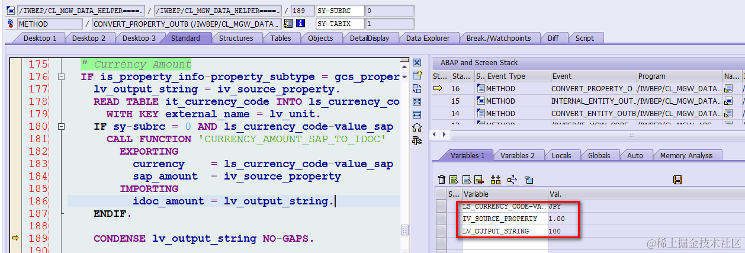
Task: Click METHOD type icon in stack level 16 row
Action: pyautogui.click(x=480, y=89)
